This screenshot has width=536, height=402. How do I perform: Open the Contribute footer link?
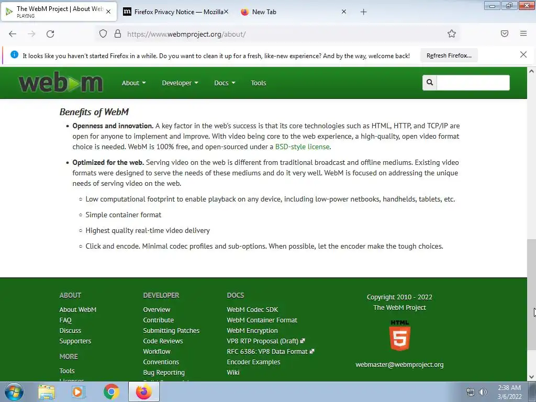pyautogui.click(x=158, y=320)
